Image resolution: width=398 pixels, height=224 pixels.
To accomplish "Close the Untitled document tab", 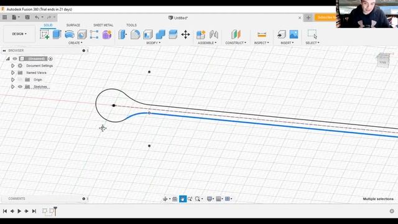I will pos(300,18).
